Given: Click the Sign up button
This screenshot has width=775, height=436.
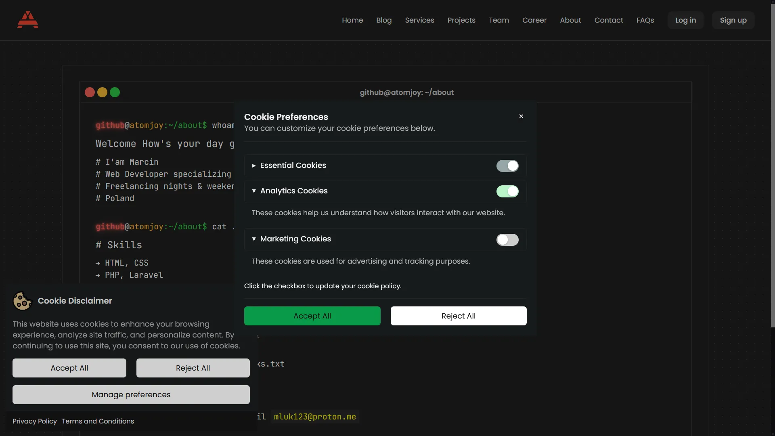Looking at the screenshot, I should point(733,20).
